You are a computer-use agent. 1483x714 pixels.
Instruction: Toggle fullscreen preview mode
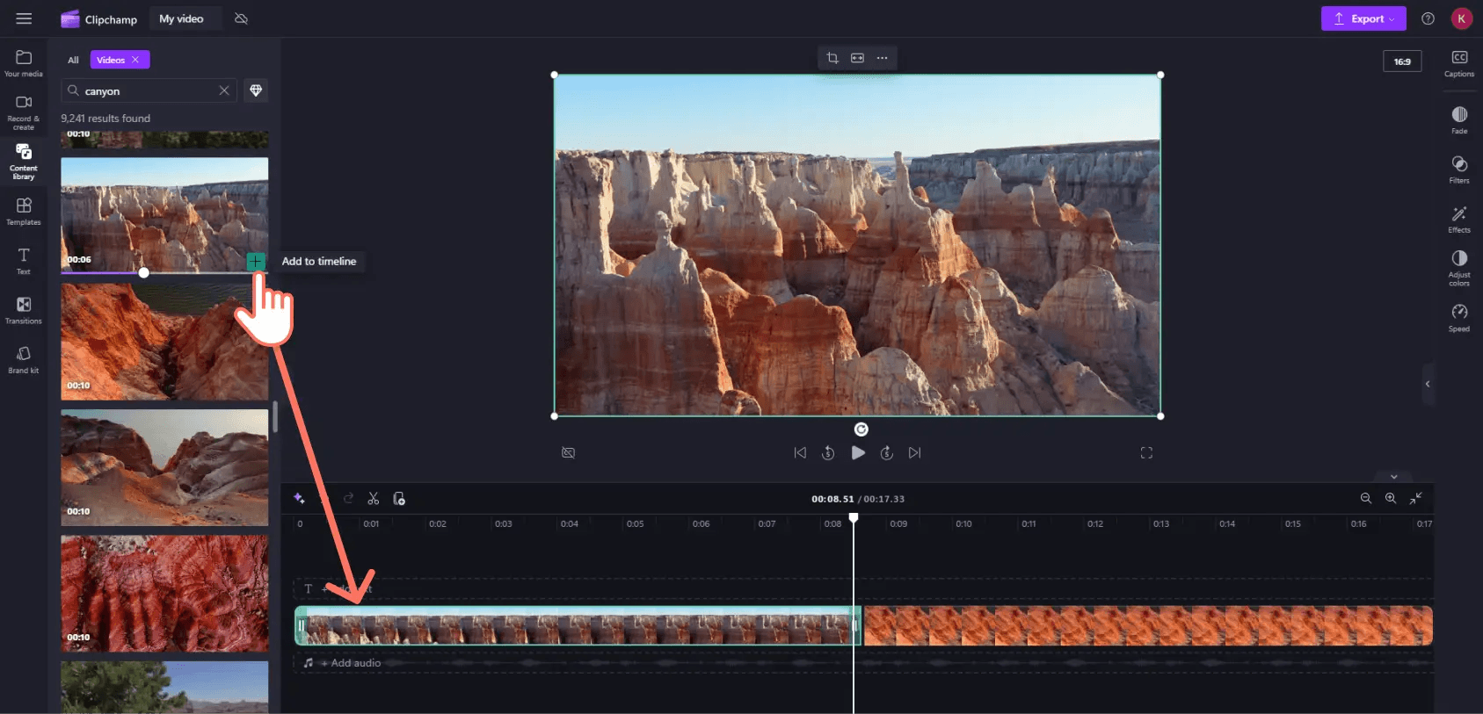(1146, 453)
